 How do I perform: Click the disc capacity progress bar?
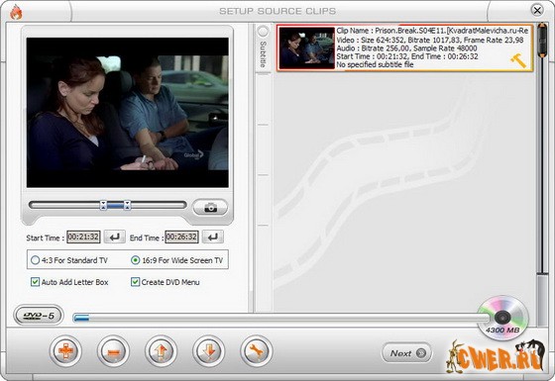pos(281,318)
